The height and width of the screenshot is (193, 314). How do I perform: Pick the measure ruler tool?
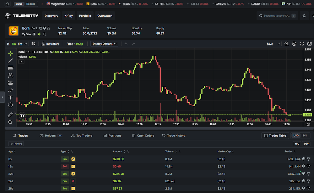[10, 114]
